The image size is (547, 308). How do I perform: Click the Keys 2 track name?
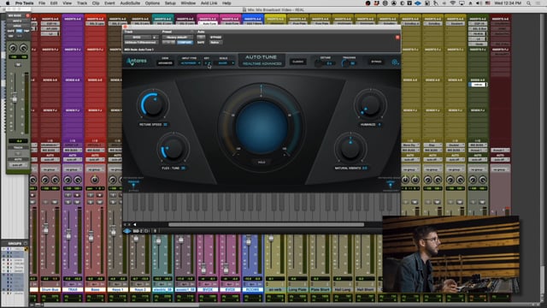pos(140,289)
